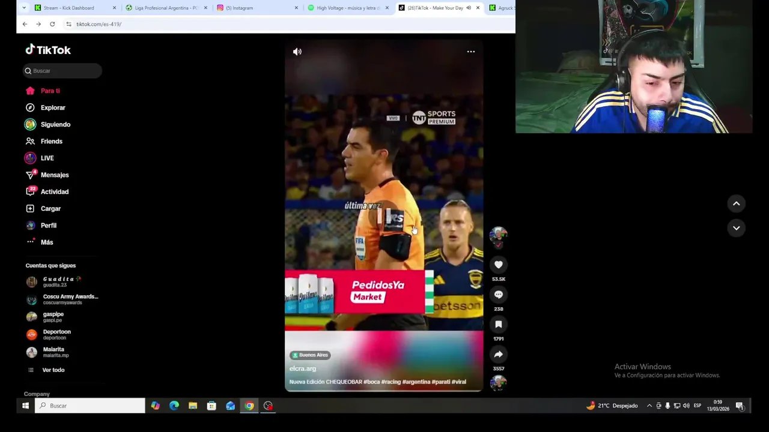Click the Actividad icon with badge
Image resolution: width=769 pixels, height=432 pixels.
click(x=30, y=191)
